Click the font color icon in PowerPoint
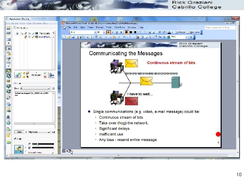This screenshot has width=244, height=183. (x=169, y=33)
